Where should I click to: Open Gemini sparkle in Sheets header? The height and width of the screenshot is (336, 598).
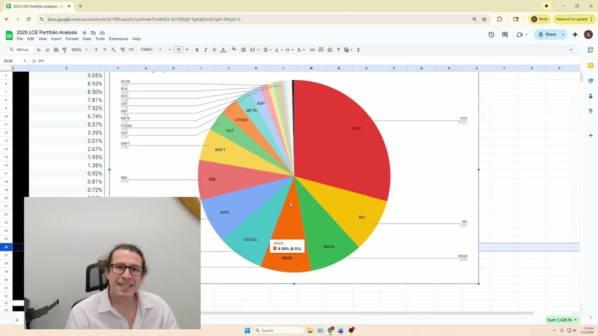pyautogui.click(x=575, y=35)
